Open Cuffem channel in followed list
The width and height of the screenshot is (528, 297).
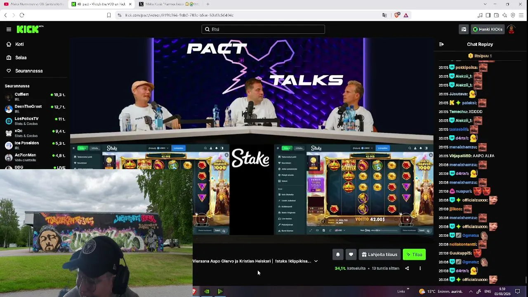click(35, 97)
